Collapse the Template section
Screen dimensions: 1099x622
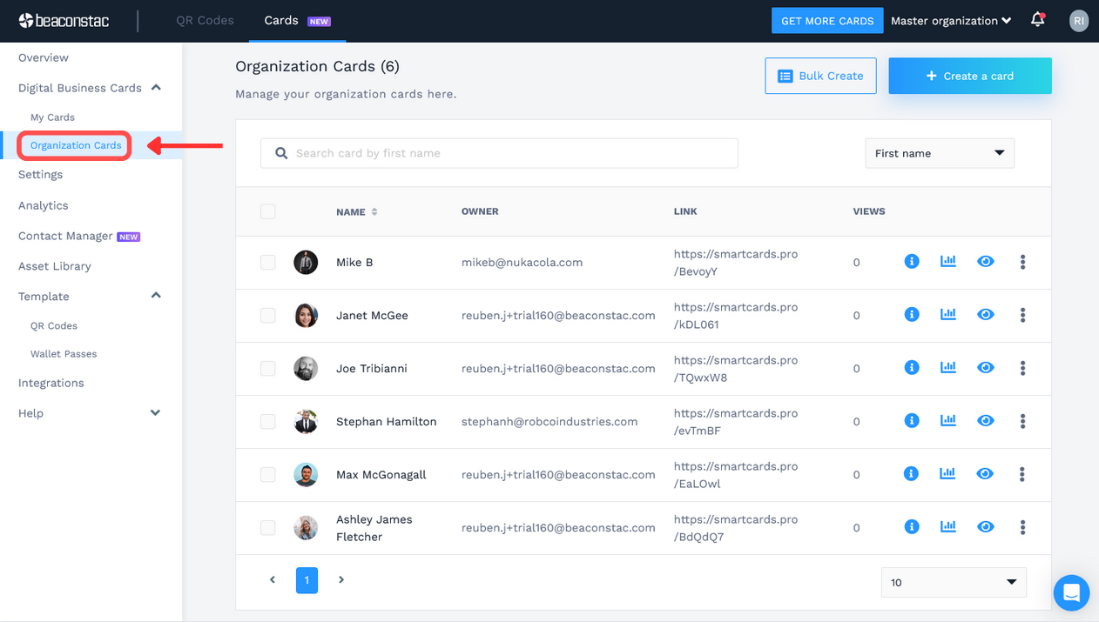pos(156,296)
